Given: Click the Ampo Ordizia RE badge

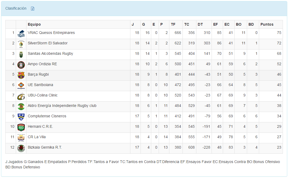Looking at the screenshot, I should (21, 65).
